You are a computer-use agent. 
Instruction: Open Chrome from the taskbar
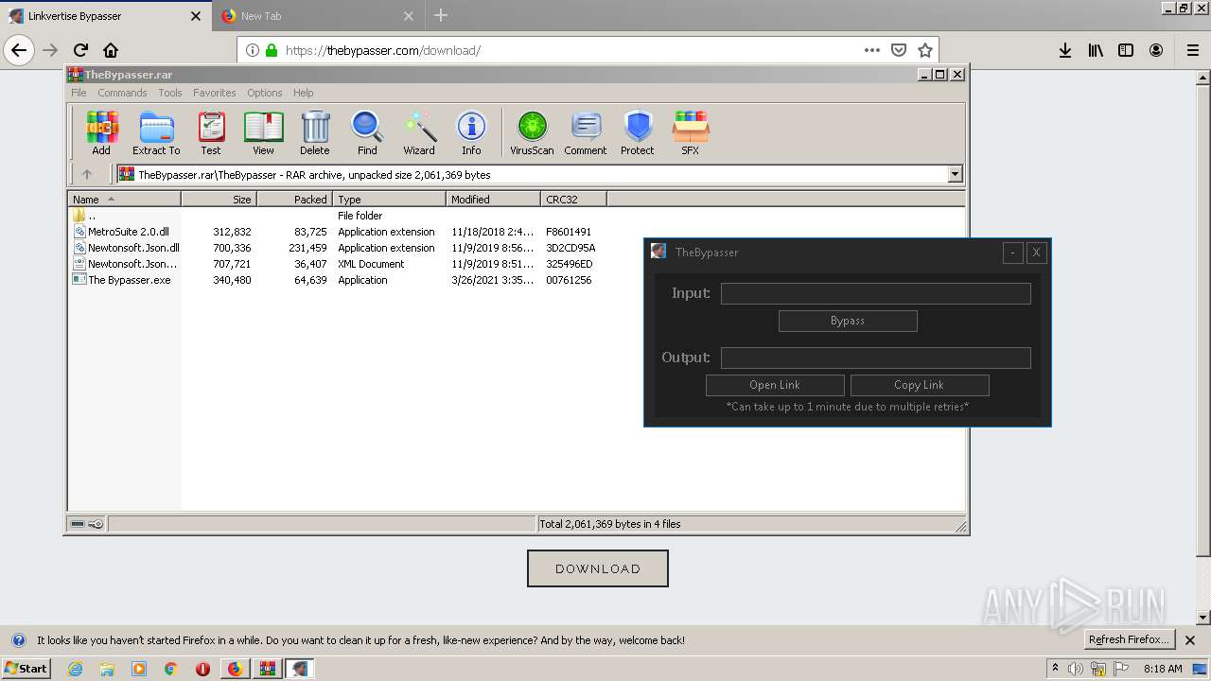(170, 669)
